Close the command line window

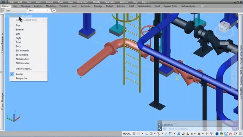(x=159, y=124)
